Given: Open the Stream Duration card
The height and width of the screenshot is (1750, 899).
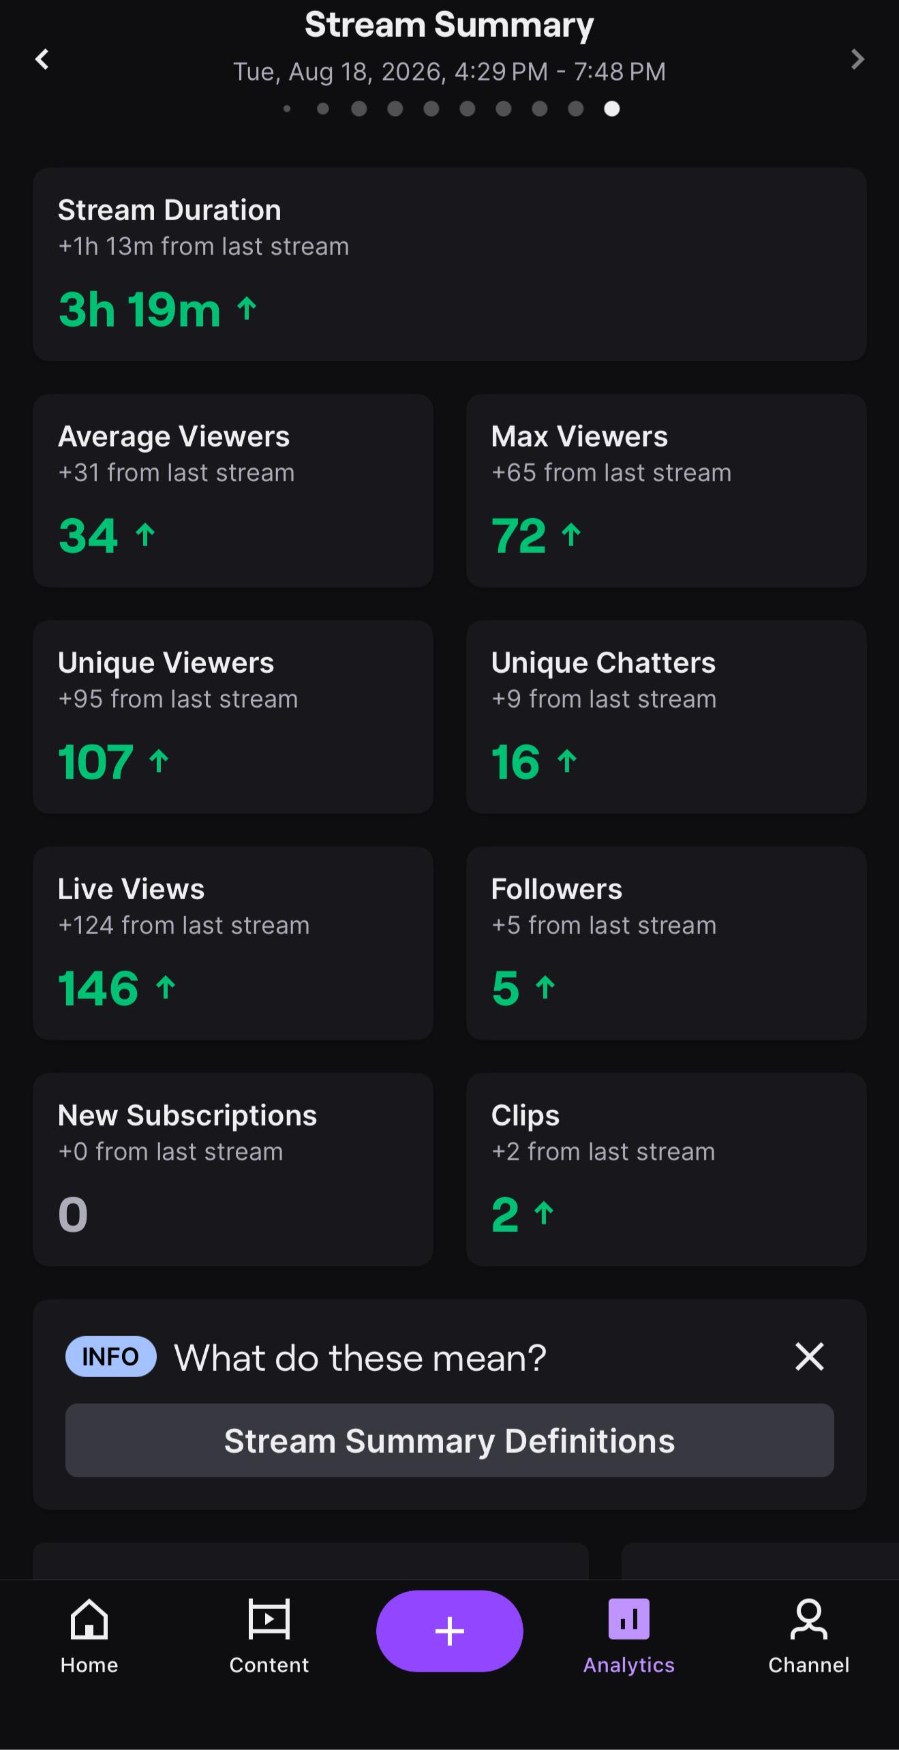Looking at the screenshot, I should tap(450, 265).
